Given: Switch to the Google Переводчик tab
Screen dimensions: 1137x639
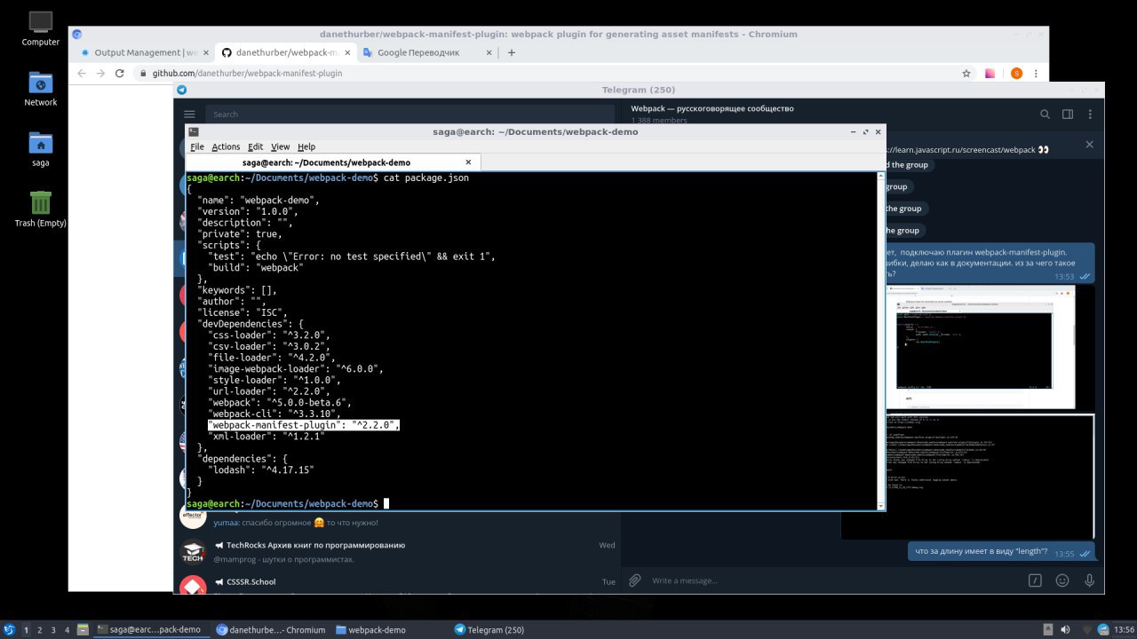Looking at the screenshot, I should click(x=426, y=52).
